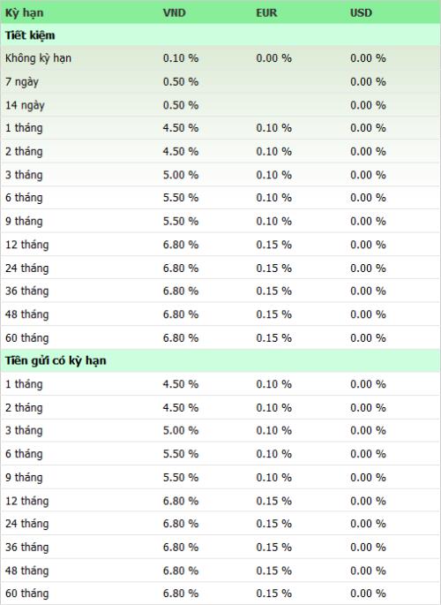
Task: Click EUR 0.15 % in last 60 tháng row
Action: point(273,594)
